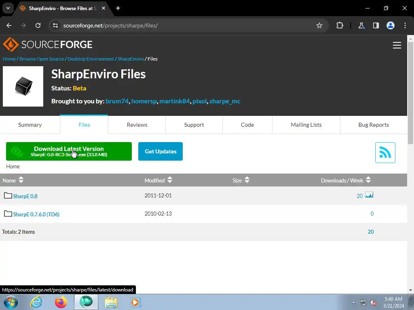Open the SharpE 0.7.6.0 (TD6) link
Viewport: 414px width, 310px height.
[x=36, y=214]
